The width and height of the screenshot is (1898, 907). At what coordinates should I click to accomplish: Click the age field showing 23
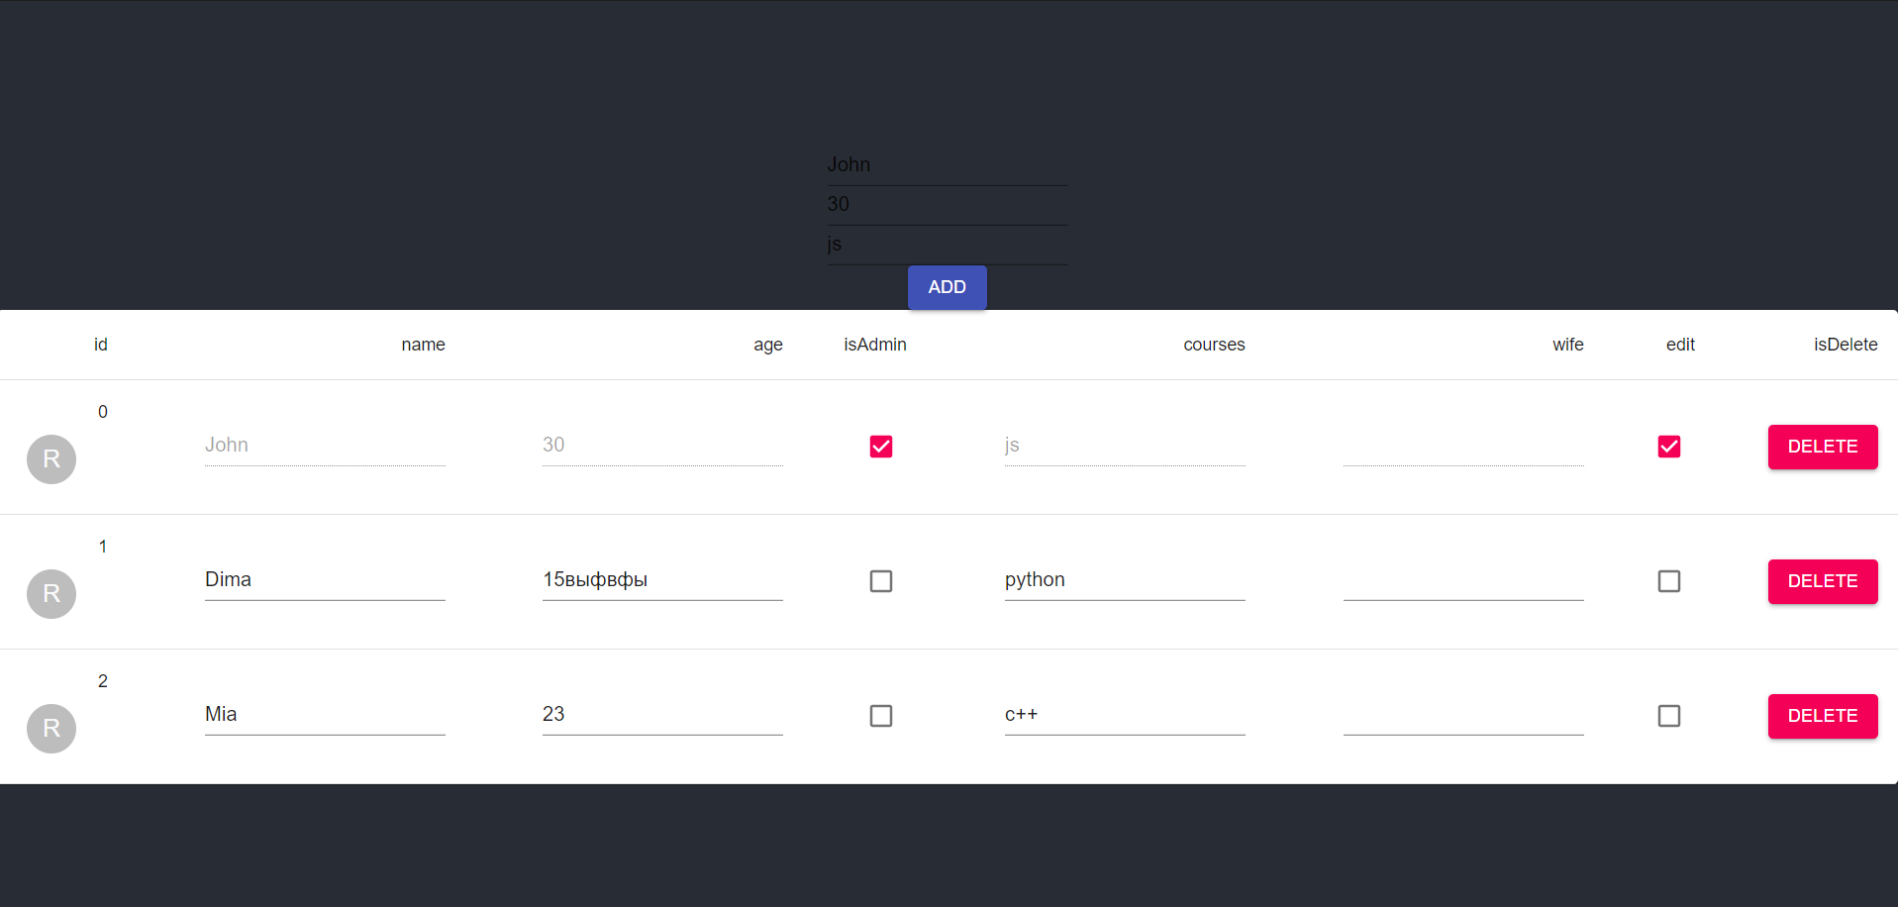[x=661, y=714]
